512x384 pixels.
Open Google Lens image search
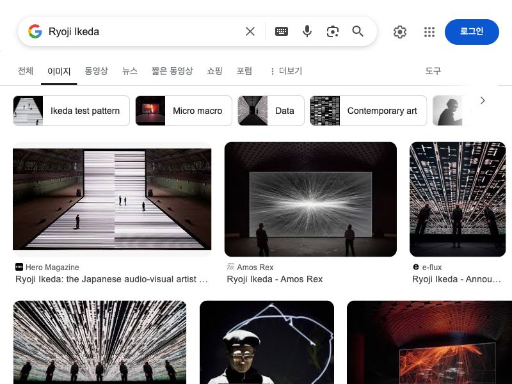(332, 31)
